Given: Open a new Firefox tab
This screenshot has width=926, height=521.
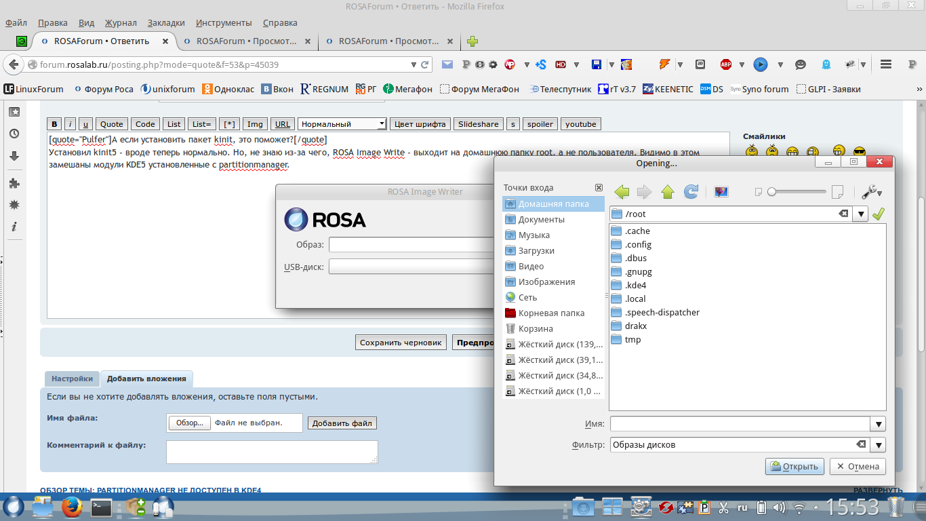Looking at the screenshot, I should click(472, 41).
